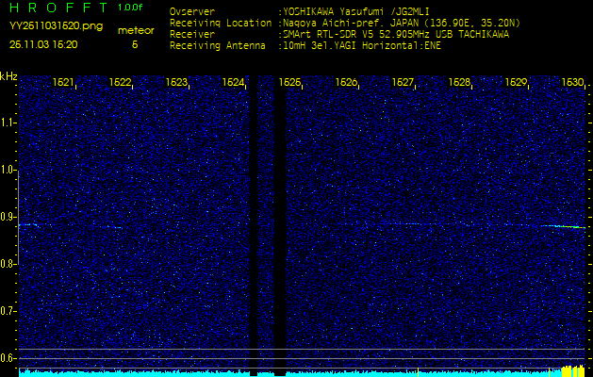This screenshot has width=593, height=377.
Task: Click the 1523 time marker
Action: pos(176,82)
